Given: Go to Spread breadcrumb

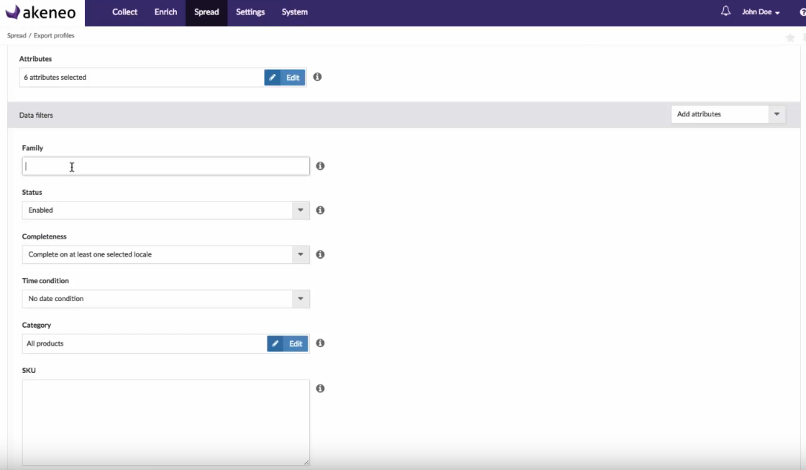Looking at the screenshot, I should click(x=17, y=35).
